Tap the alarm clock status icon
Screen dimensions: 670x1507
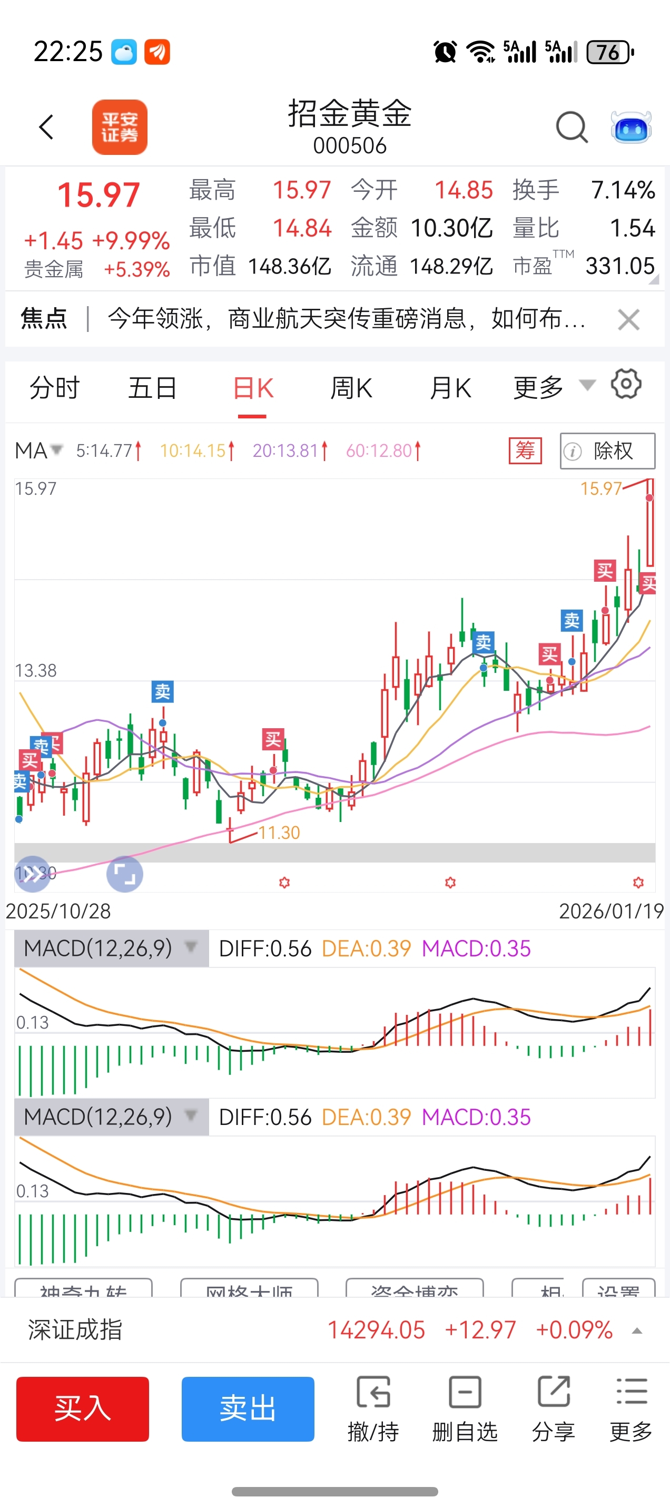(x=445, y=52)
